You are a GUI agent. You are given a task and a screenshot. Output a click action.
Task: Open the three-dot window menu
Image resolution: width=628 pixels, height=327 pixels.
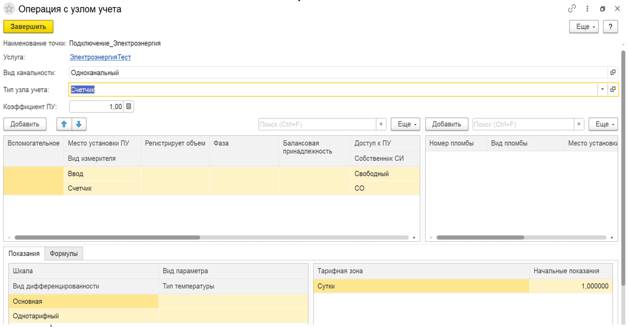587,8
